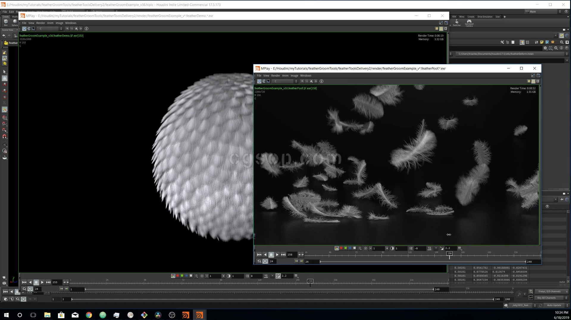Click the Gamepad Camera shelf tool
This screenshot has width=571, height=320.
(x=469, y=22)
